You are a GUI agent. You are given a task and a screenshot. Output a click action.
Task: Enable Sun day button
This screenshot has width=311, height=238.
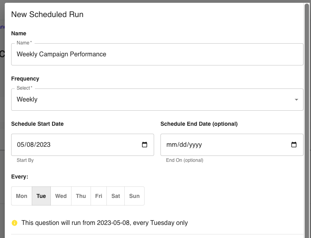coord(134,196)
